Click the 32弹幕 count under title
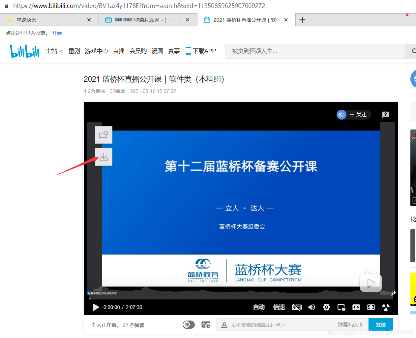The width and height of the screenshot is (416, 338). point(117,91)
